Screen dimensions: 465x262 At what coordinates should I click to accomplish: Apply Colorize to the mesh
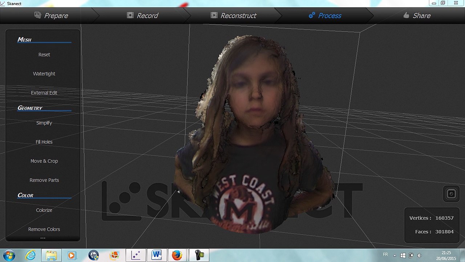coord(44,210)
